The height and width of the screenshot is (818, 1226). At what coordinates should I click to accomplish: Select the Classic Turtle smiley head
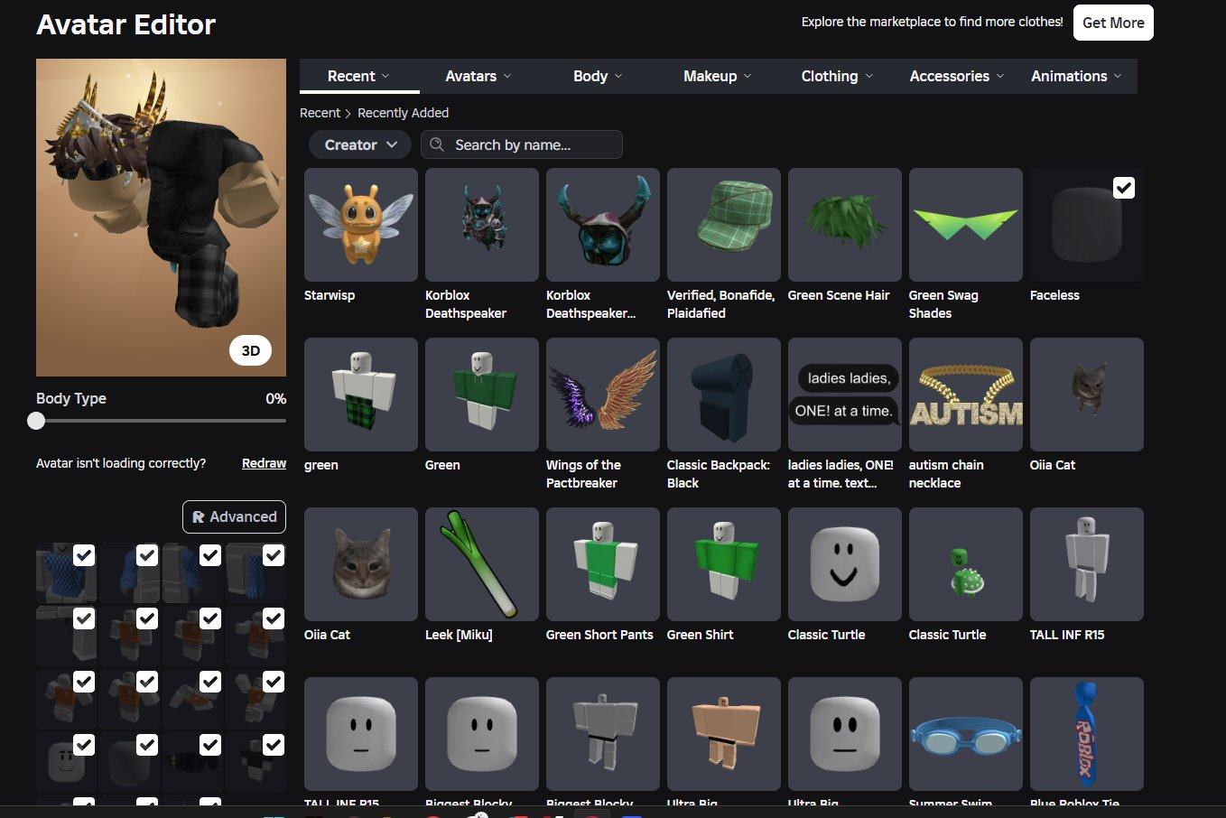tap(845, 564)
